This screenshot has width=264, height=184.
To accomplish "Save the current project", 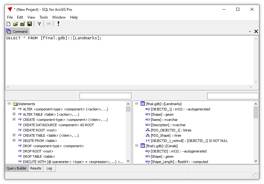I will [x=29, y=24].
